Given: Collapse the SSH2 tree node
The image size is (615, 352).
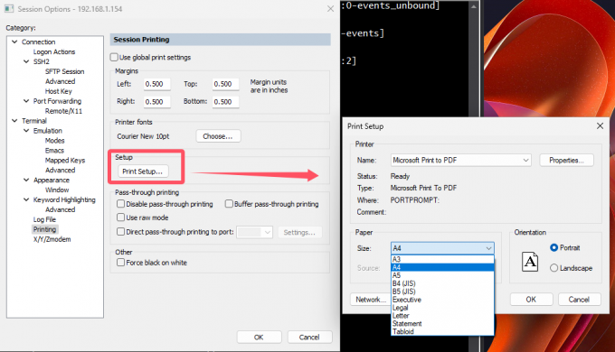Looking at the screenshot, I should (26, 61).
